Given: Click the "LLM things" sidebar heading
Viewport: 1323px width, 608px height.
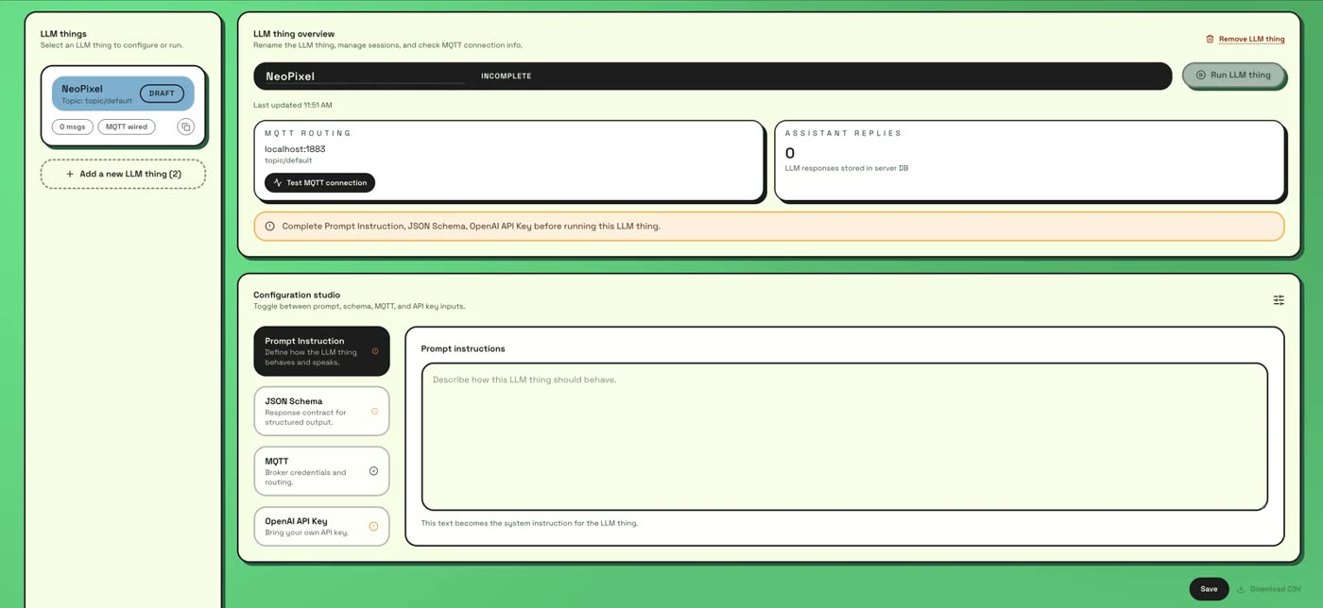Looking at the screenshot, I should tap(63, 34).
